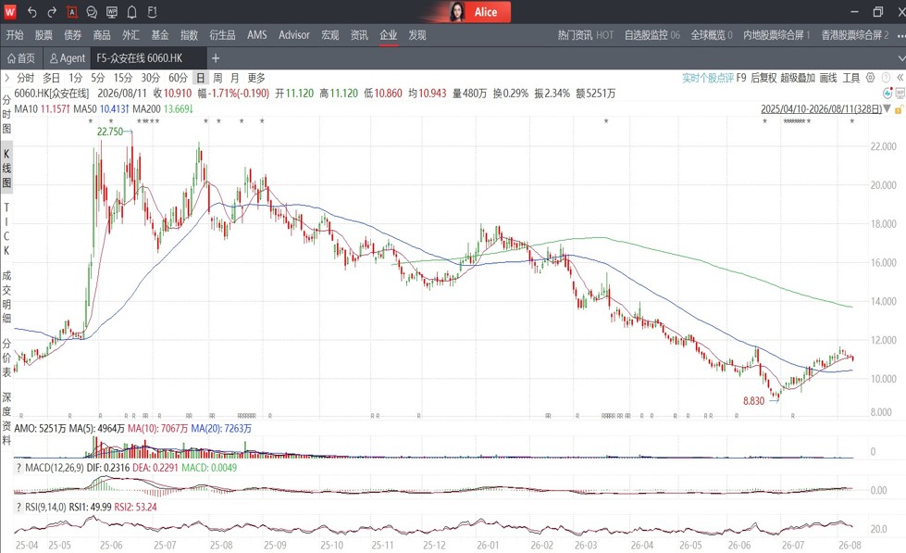The height and width of the screenshot is (553, 906).
Task: Select the 周 weekly period toggle
Action: [x=217, y=78]
